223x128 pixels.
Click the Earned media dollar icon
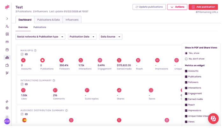pyautogui.click(x=119, y=60)
